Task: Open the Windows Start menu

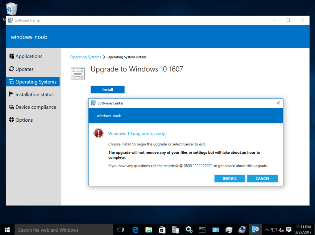Action: pyautogui.click(x=7, y=230)
